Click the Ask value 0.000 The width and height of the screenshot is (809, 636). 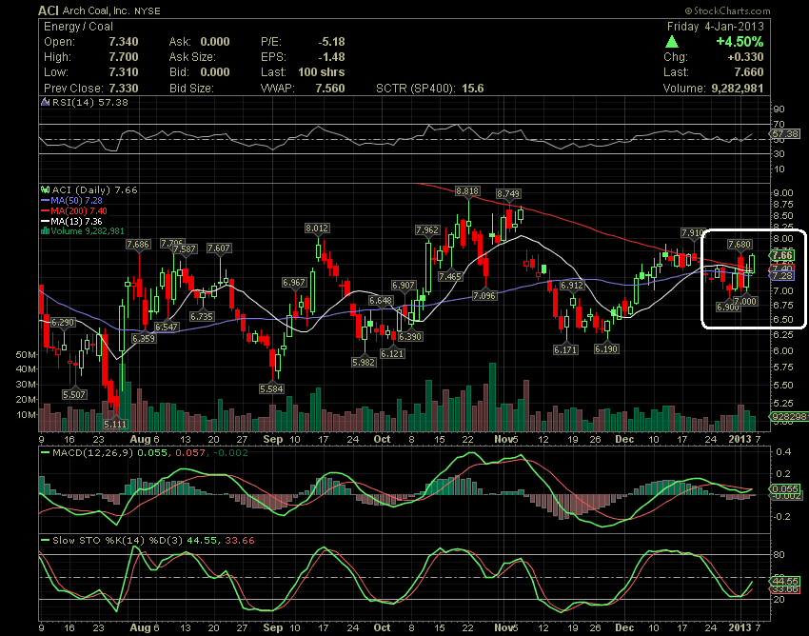[215, 42]
